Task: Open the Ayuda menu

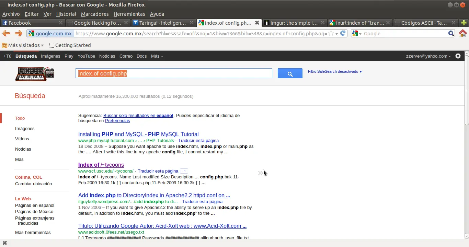Action: (x=157, y=14)
